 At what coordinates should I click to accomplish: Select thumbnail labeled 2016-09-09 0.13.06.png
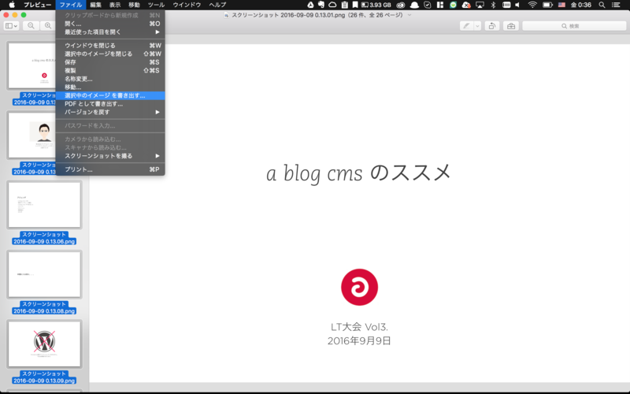(x=44, y=205)
